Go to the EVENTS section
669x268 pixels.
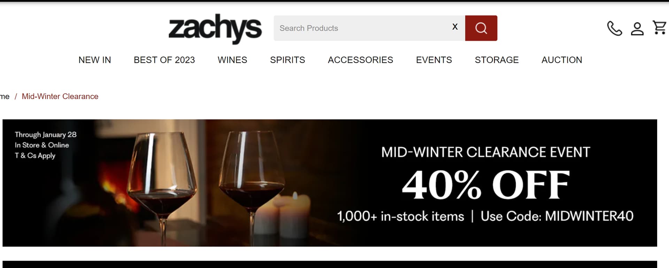click(x=434, y=60)
